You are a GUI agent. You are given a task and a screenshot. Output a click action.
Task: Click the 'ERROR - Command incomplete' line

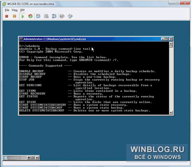coord(63,57)
